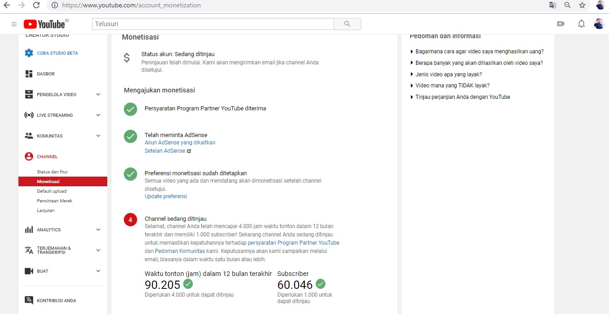Click 'Status akun: Sedang ditinjau' text
The height and width of the screenshot is (333, 614).
[x=178, y=54]
